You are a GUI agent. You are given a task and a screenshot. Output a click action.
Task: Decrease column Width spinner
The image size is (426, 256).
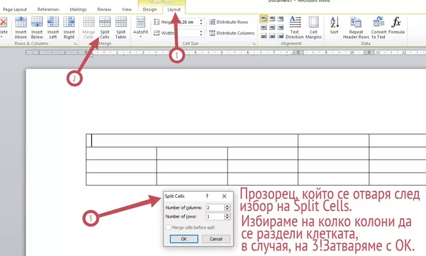point(201,35)
